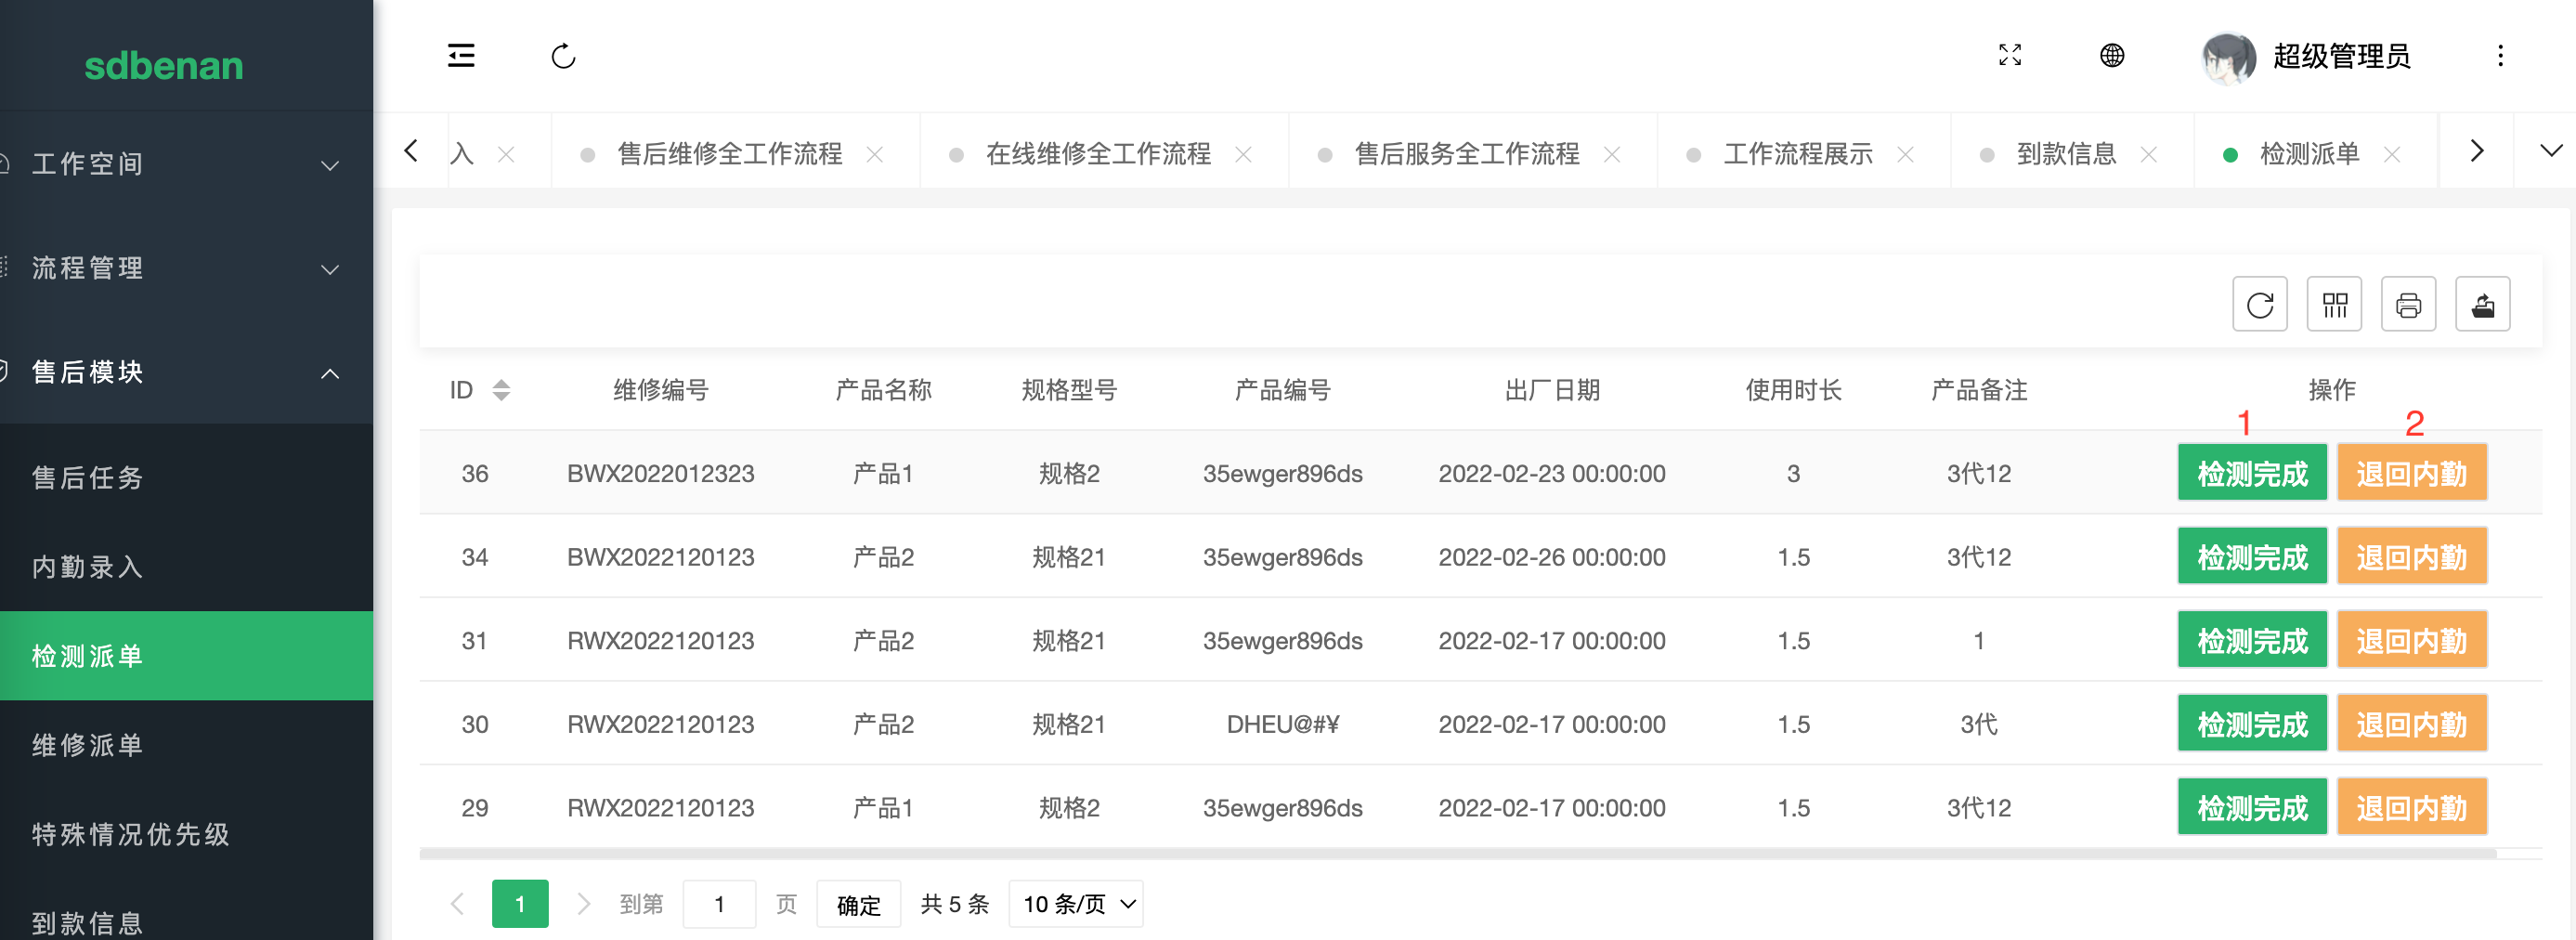Click the 维修编号 BWX2022012323 cell
Viewport: 2576px width, 940px height.
pyautogui.click(x=661, y=473)
